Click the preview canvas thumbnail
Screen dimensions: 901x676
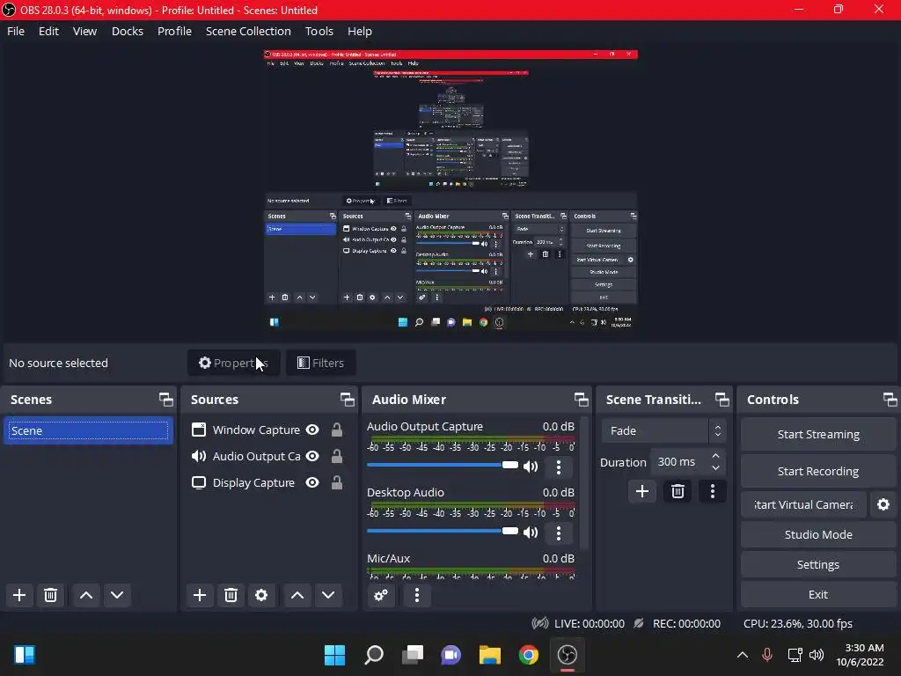(x=450, y=191)
